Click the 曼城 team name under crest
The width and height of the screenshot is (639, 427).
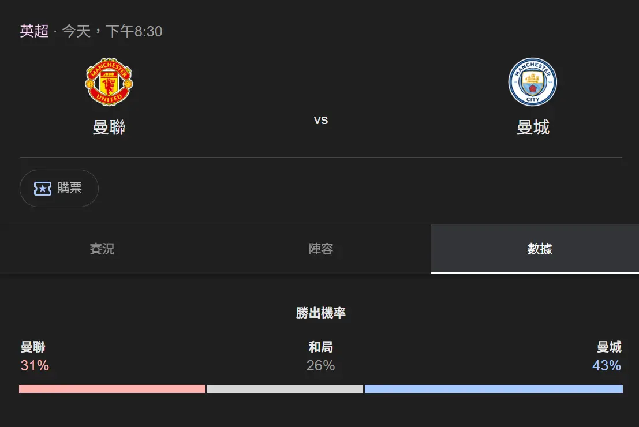(x=533, y=127)
